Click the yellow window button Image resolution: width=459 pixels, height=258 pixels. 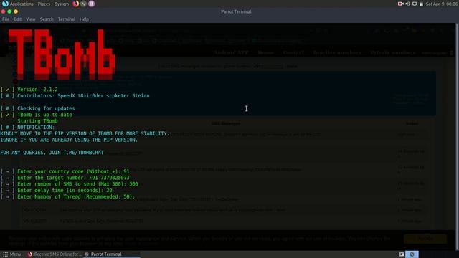[x=16, y=11]
